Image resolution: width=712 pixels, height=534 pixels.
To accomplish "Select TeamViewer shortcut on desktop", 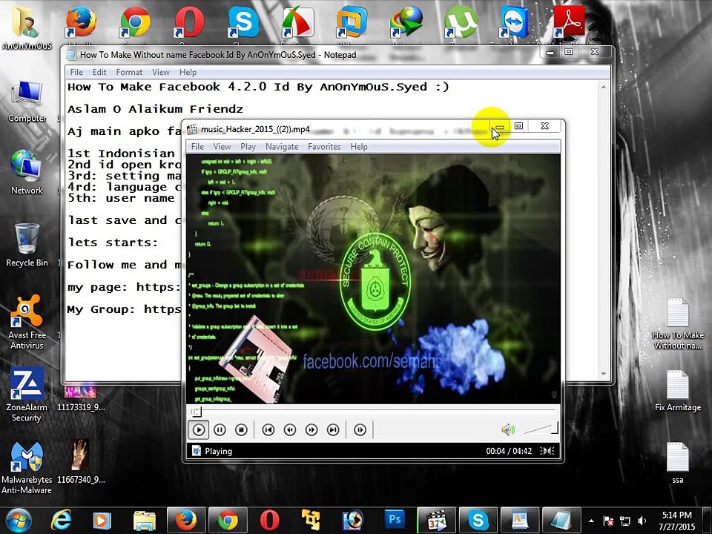I will pyautogui.click(x=515, y=23).
